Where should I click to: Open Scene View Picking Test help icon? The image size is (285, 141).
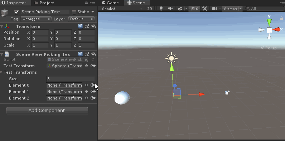(x=80, y=54)
